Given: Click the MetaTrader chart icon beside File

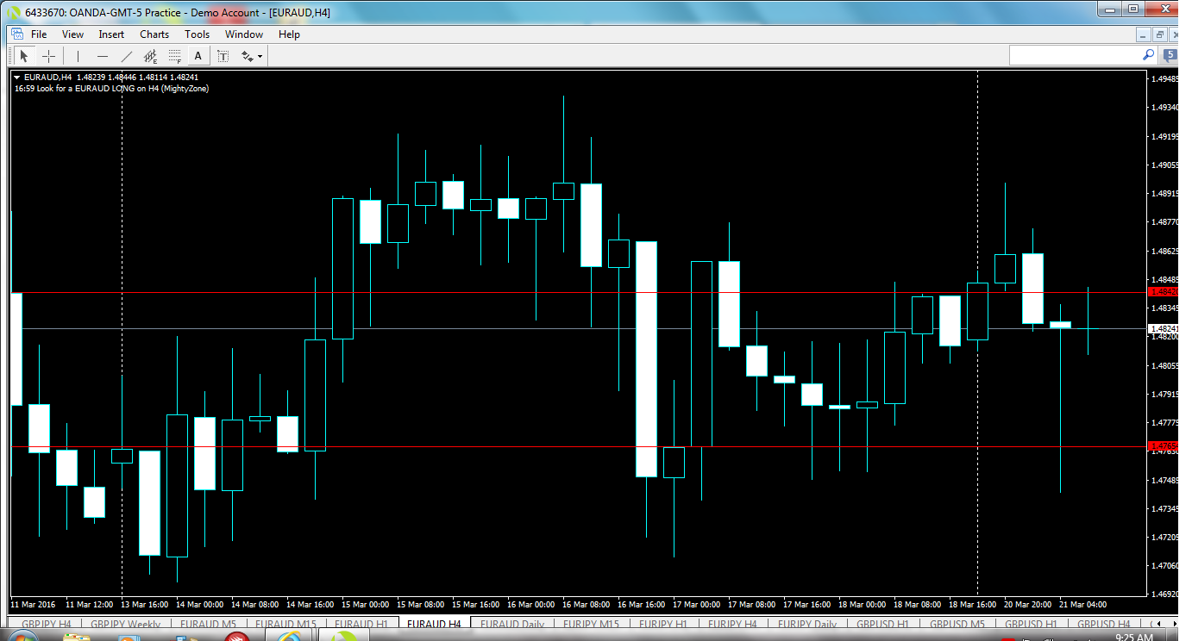Looking at the screenshot, I should [16, 34].
